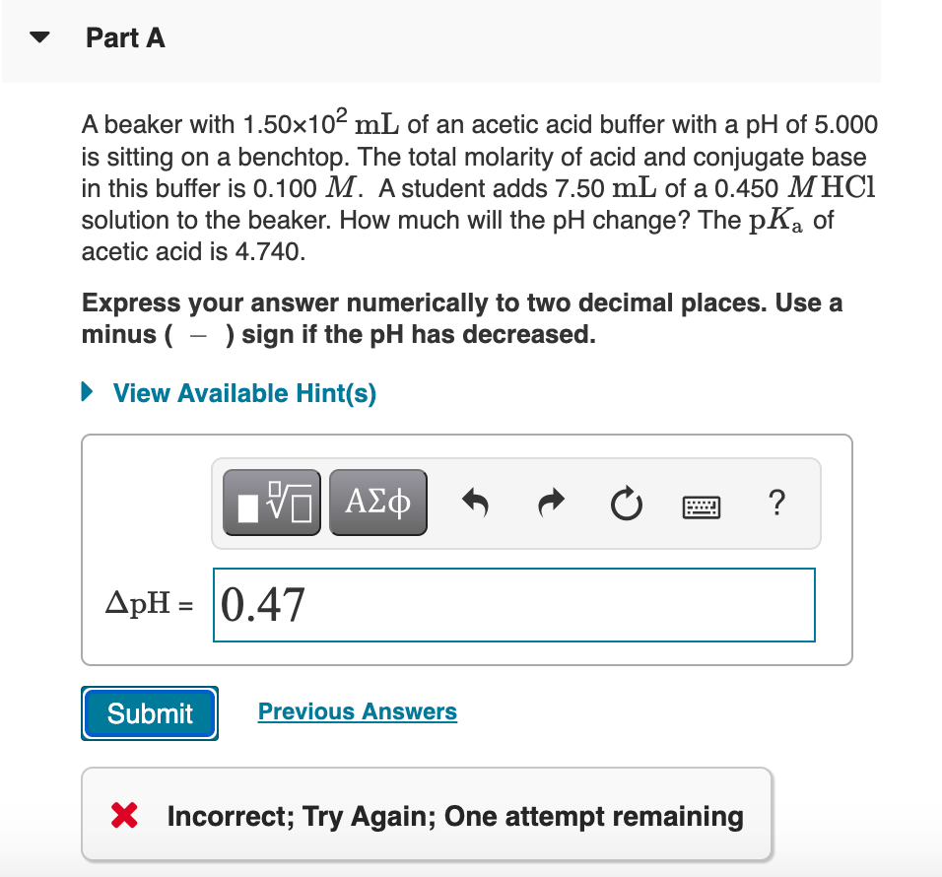Viewport: 942px width, 877px height.
Task: Reset the answer with circular arrow icon
Action: tap(627, 502)
